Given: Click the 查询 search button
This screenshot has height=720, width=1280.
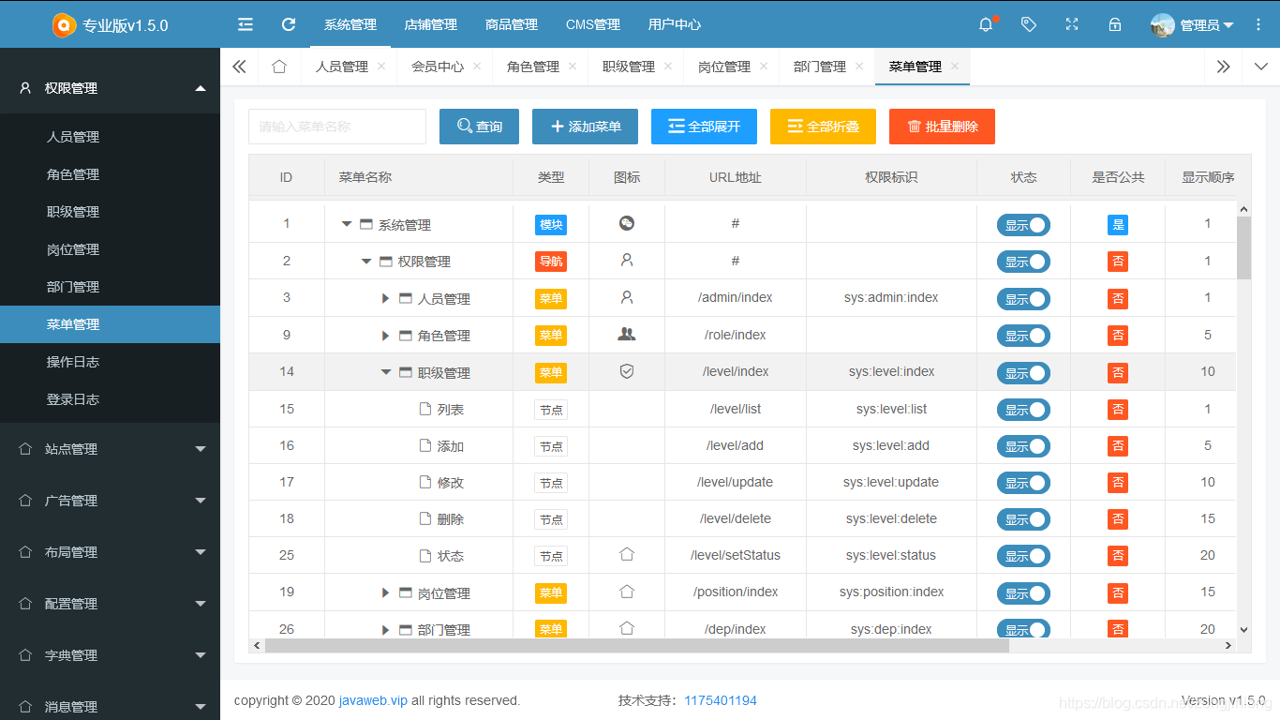Looking at the screenshot, I should (479, 127).
